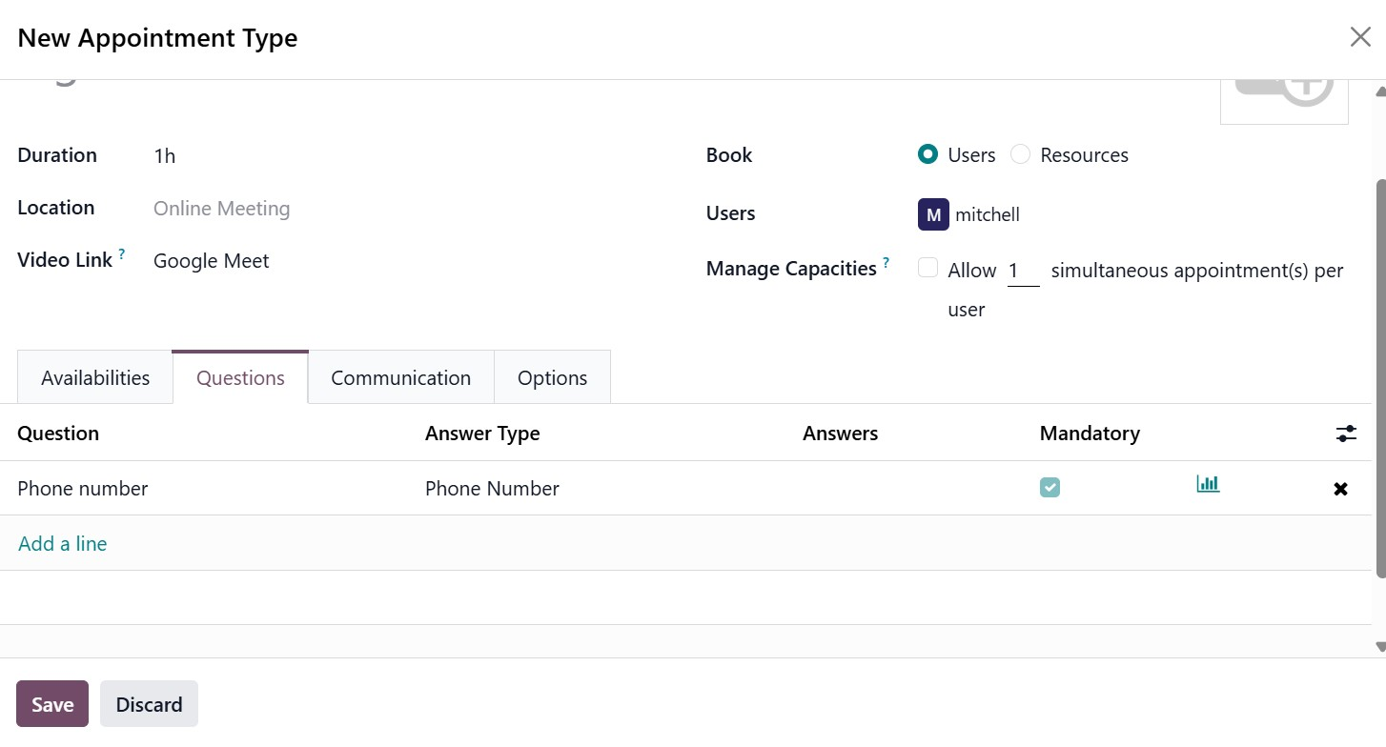Close the New Appointment Type dialog

pos(1360,37)
